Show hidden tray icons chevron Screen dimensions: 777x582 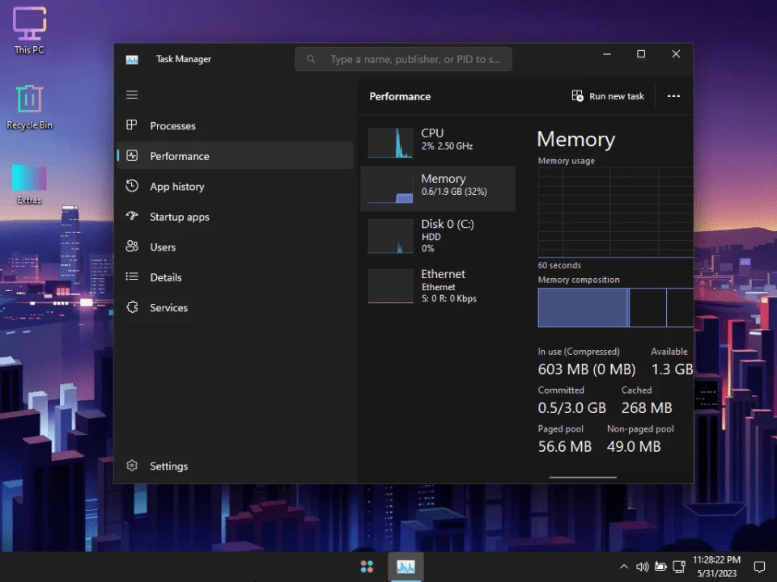click(x=624, y=567)
